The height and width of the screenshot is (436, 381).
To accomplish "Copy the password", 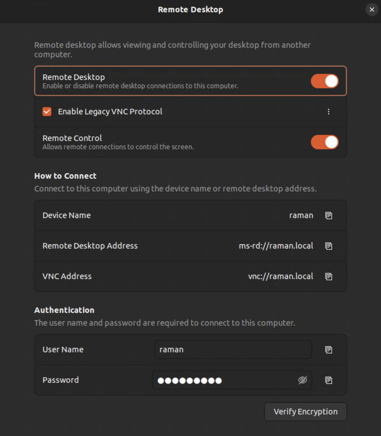I will (328, 380).
